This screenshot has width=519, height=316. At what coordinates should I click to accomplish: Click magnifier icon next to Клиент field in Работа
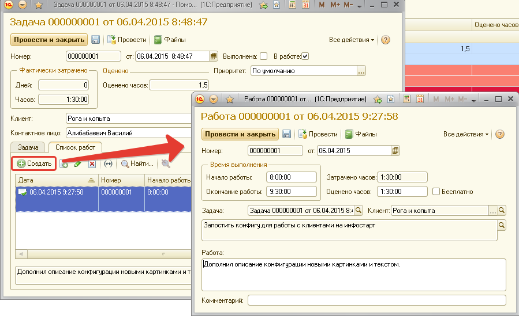coord(502,211)
